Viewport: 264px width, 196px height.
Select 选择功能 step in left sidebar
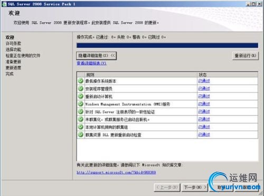pyautogui.click(x=13, y=50)
